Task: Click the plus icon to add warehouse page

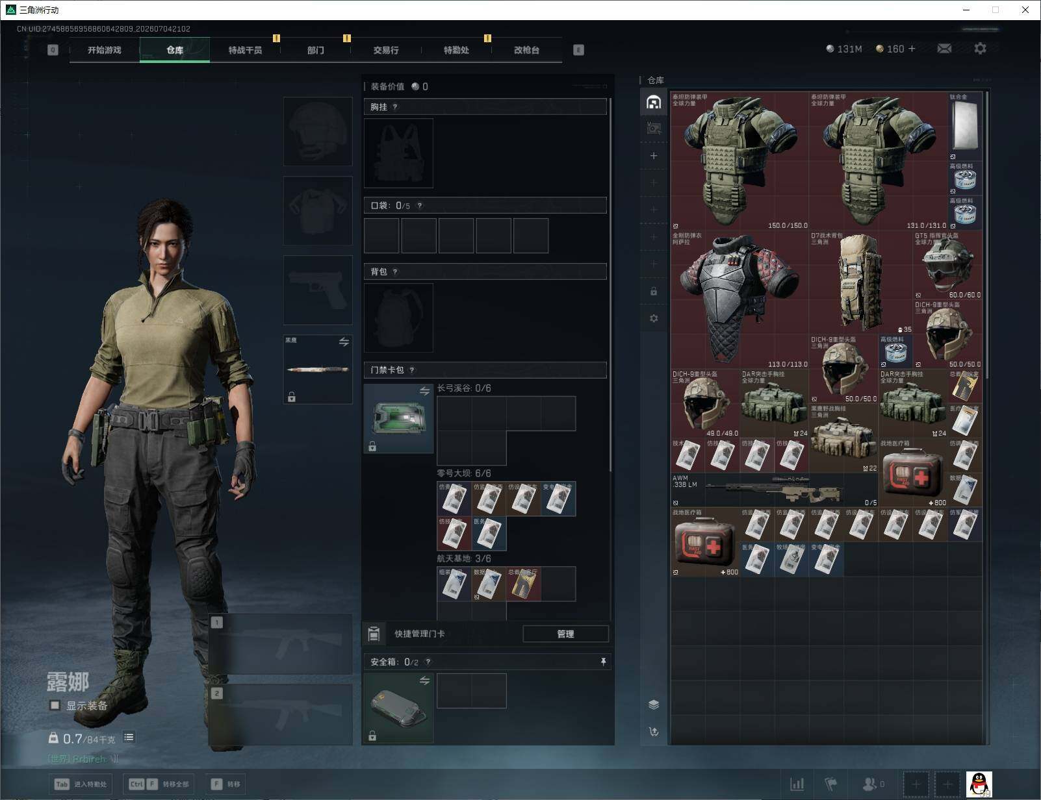Action: point(654,156)
